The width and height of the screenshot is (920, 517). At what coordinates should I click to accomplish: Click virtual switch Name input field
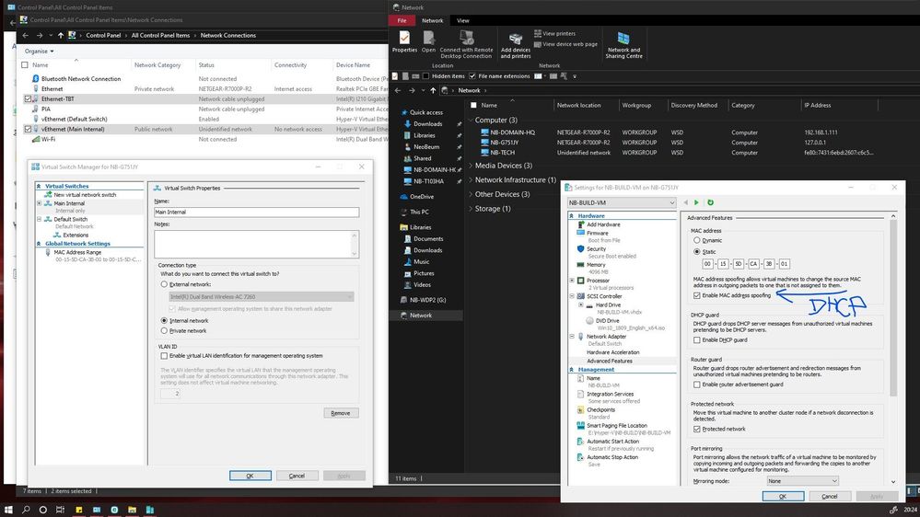(x=256, y=213)
